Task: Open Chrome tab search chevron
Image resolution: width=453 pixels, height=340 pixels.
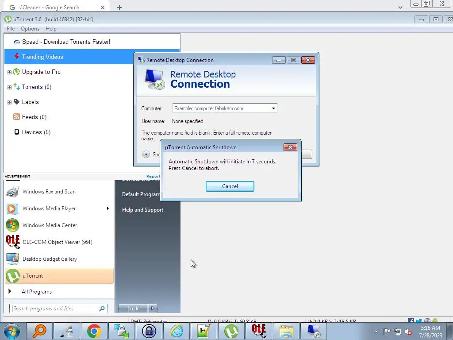Action: tap(400, 8)
